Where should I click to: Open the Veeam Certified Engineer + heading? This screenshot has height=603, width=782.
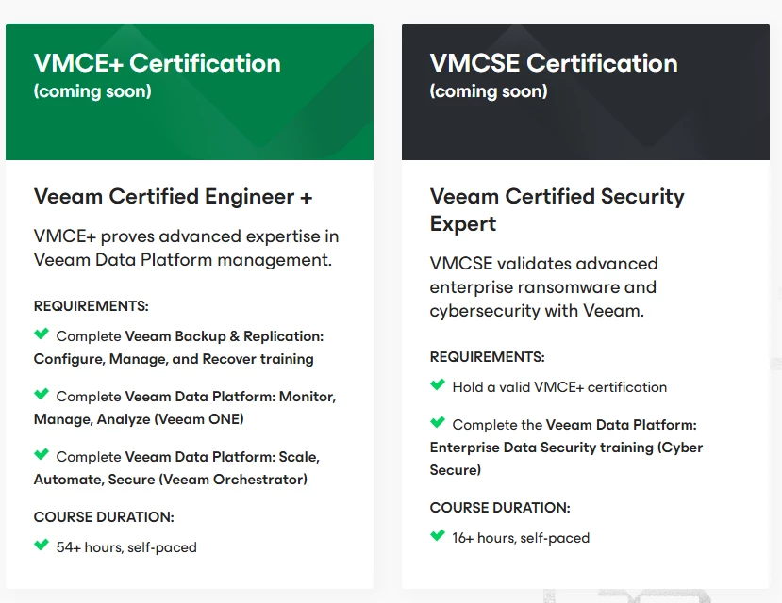click(173, 197)
